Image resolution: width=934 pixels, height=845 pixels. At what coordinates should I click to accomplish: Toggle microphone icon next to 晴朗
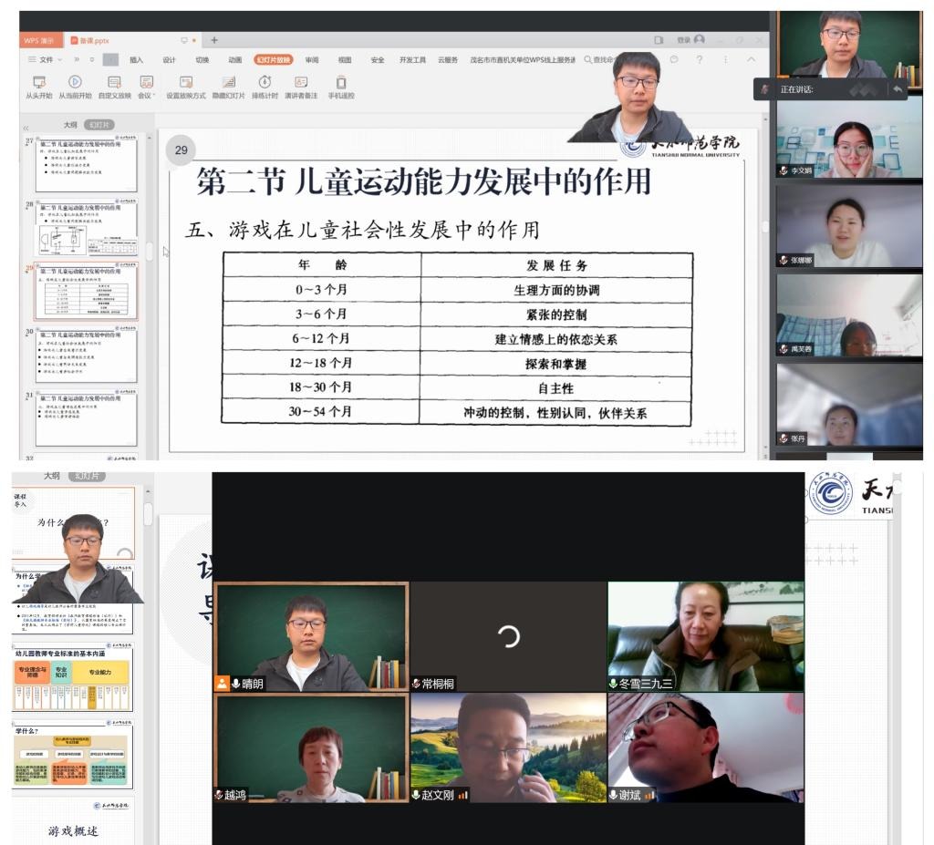(236, 684)
